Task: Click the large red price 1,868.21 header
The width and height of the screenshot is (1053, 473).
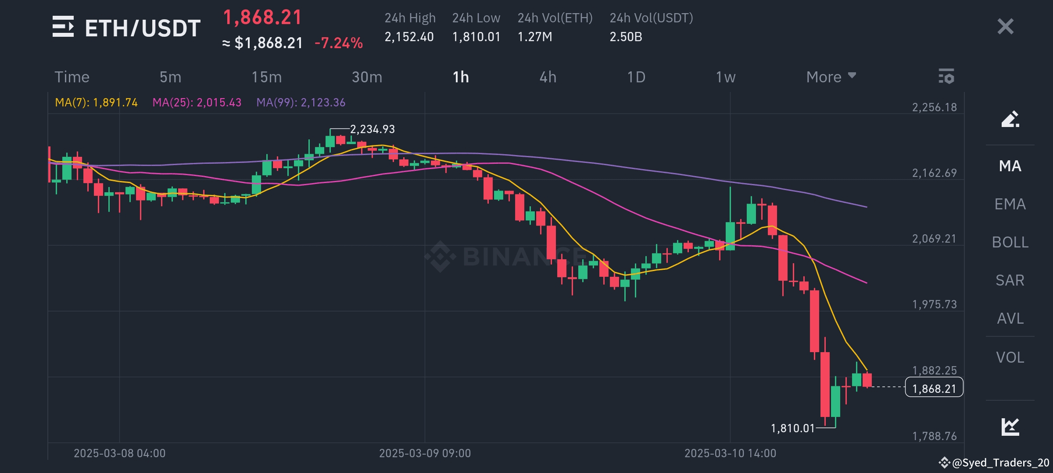Action: click(x=262, y=18)
